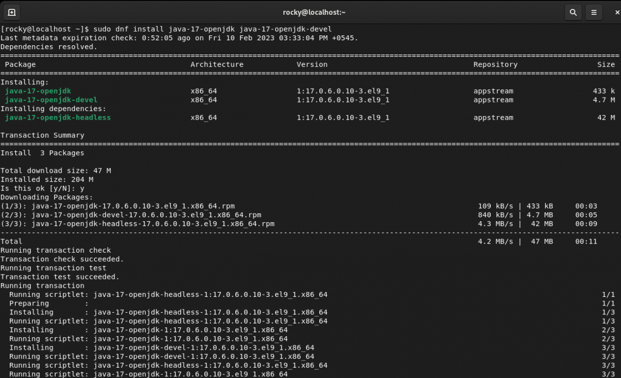Viewport: 621px width, 378px height.
Task: Click the Install 3 Packages summary line
Action: [42, 153]
